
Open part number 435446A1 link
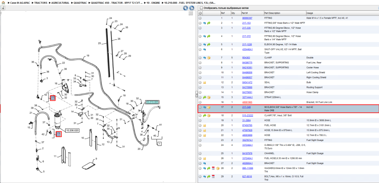click(x=247, y=50)
